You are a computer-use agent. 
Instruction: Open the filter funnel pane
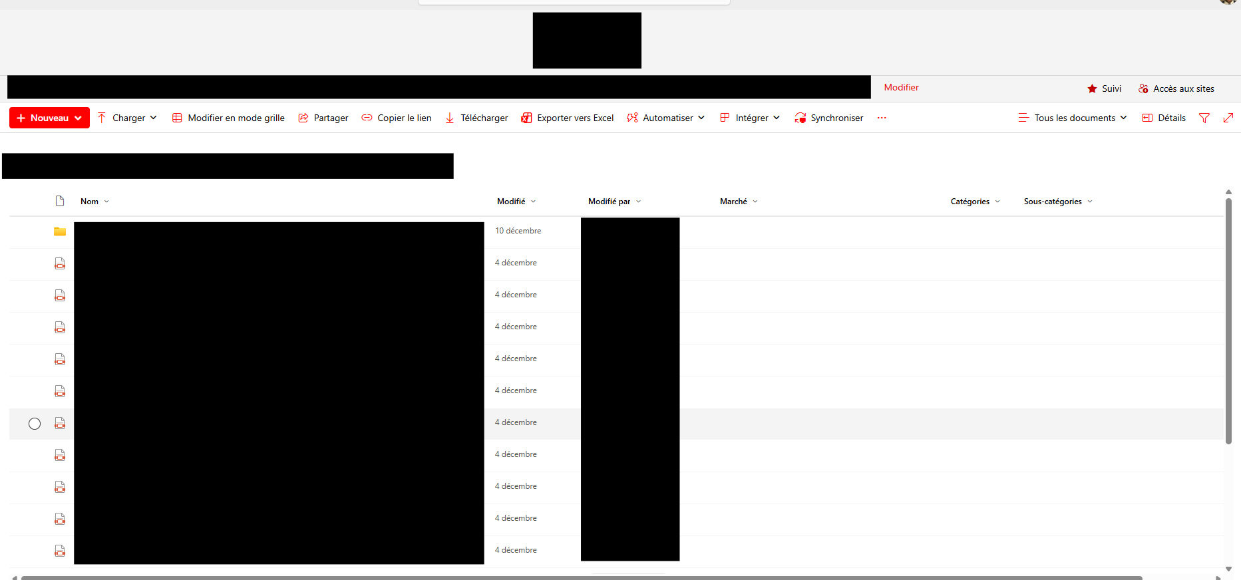[x=1204, y=118]
